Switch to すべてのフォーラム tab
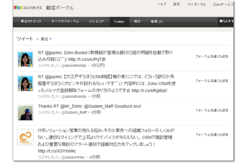Viewport: 249px width, 163px height. coord(65,22)
